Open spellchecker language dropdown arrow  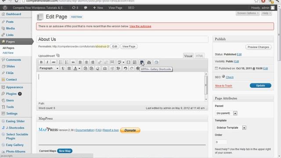click(123, 62)
